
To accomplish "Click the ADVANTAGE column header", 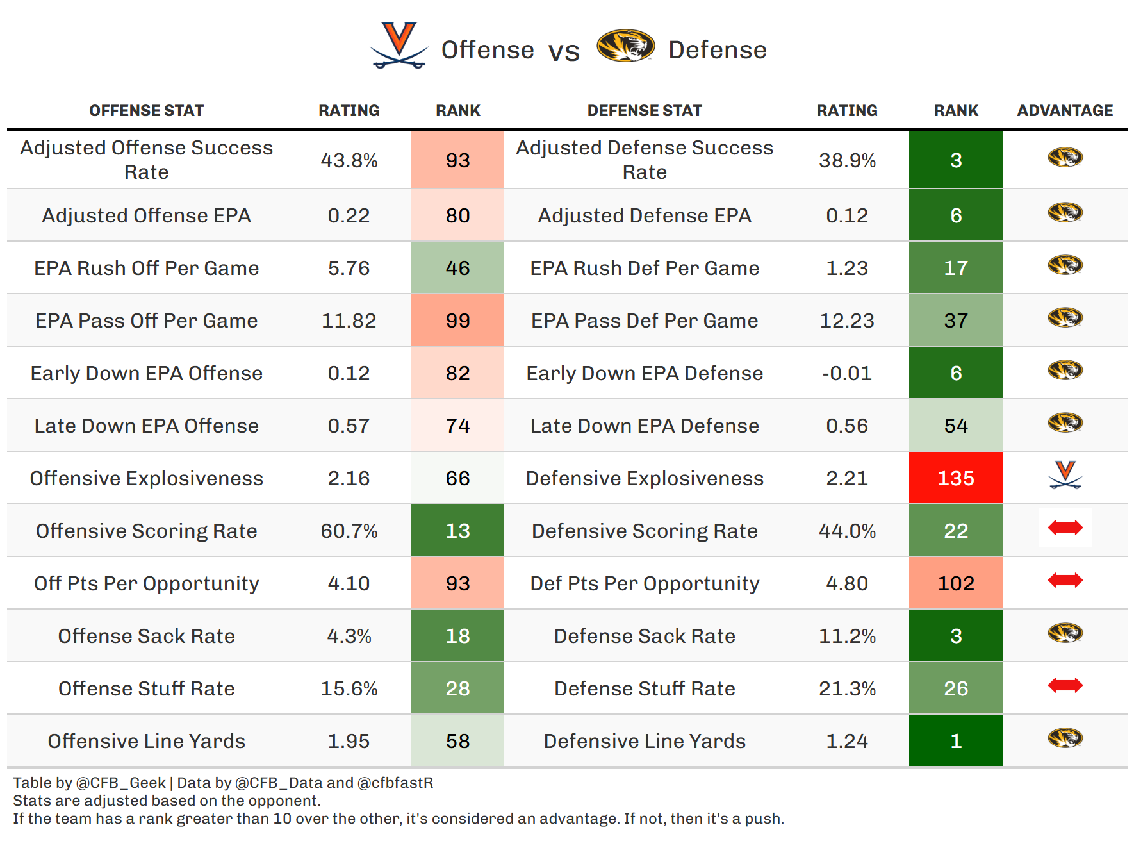I will (1065, 111).
